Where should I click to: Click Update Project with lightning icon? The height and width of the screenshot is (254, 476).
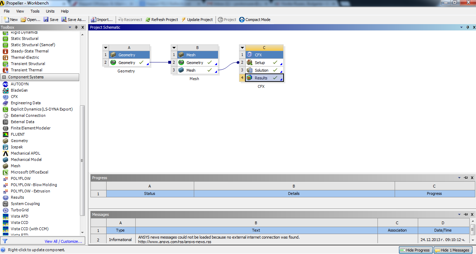click(x=197, y=20)
